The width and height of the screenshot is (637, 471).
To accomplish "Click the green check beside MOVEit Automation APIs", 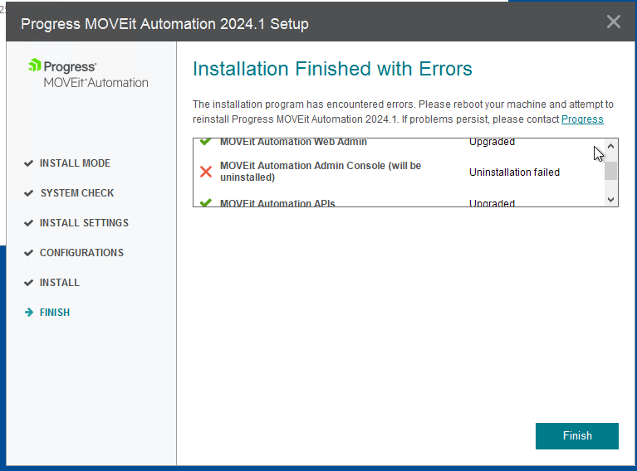I will tap(206, 202).
